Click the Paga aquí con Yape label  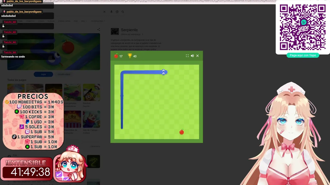point(303,55)
